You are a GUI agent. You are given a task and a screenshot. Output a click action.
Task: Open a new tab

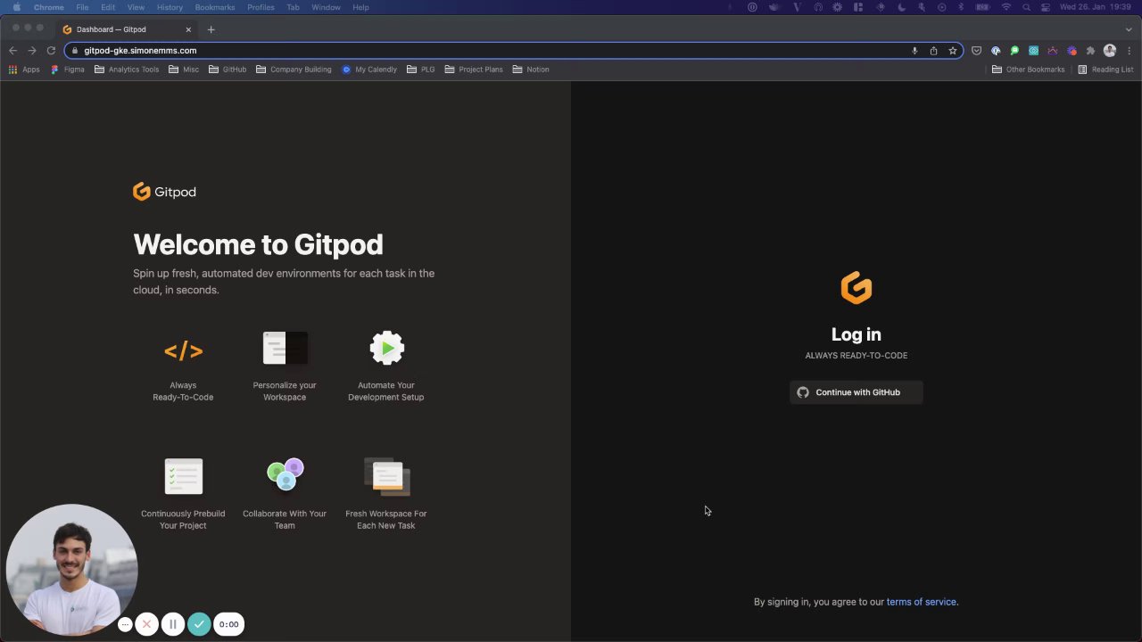click(x=211, y=29)
